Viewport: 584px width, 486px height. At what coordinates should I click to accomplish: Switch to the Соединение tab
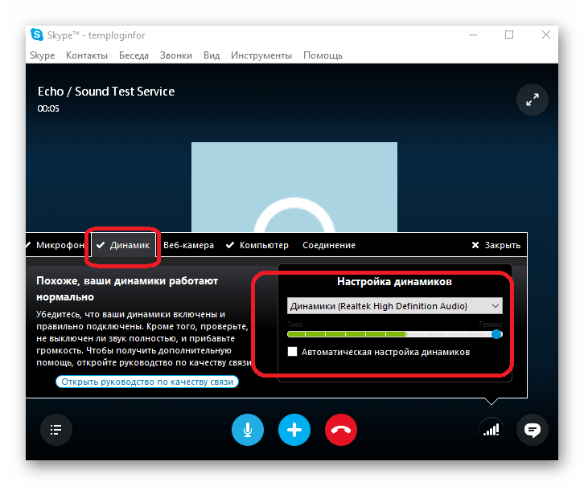329,245
